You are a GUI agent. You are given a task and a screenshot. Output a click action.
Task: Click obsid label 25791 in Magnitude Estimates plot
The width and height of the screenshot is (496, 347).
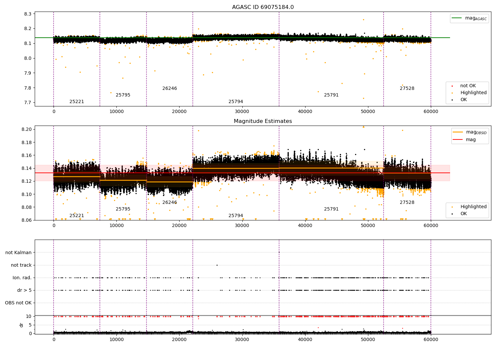click(x=331, y=209)
